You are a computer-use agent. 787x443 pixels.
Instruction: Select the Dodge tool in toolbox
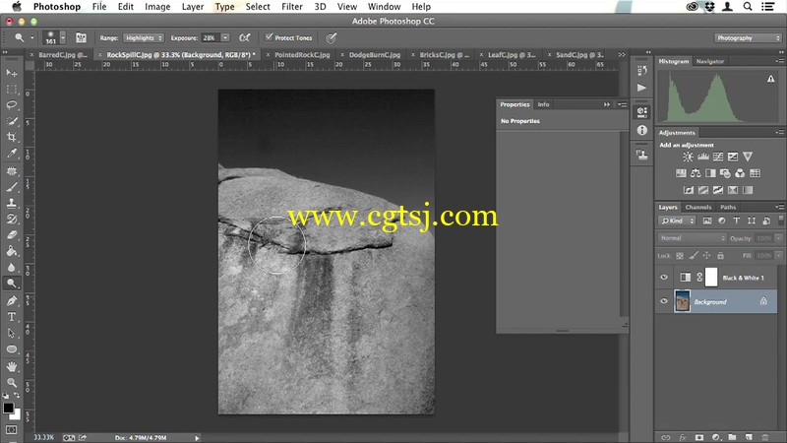pyautogui.click(x=11, y=284)
